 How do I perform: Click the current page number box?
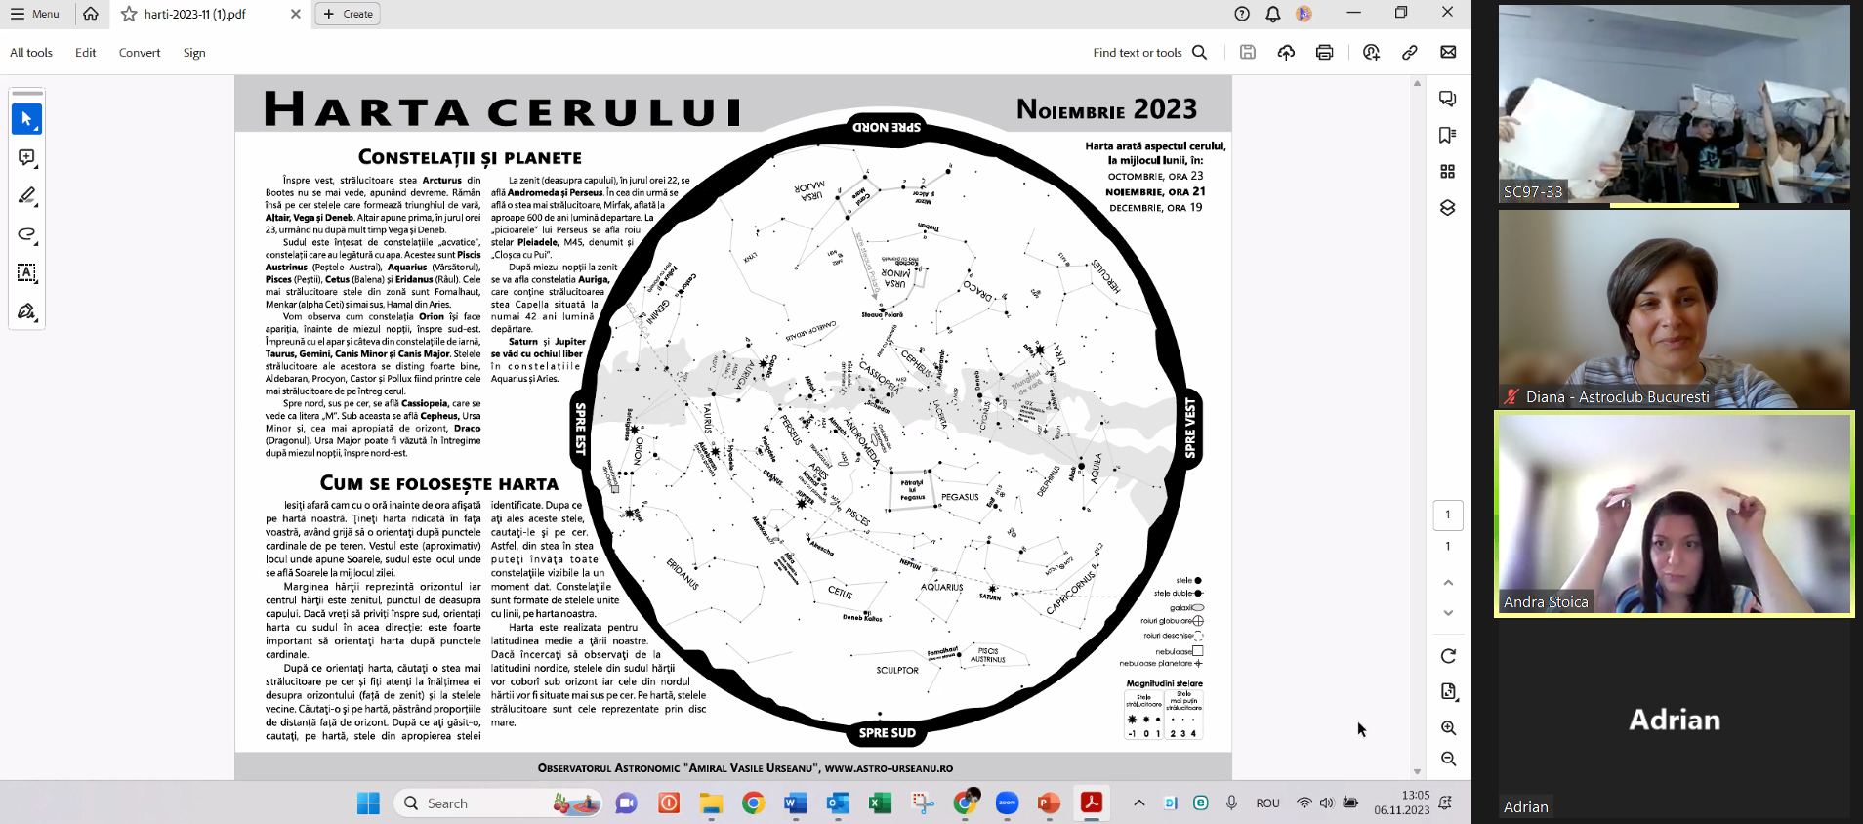coord(1448,515)
